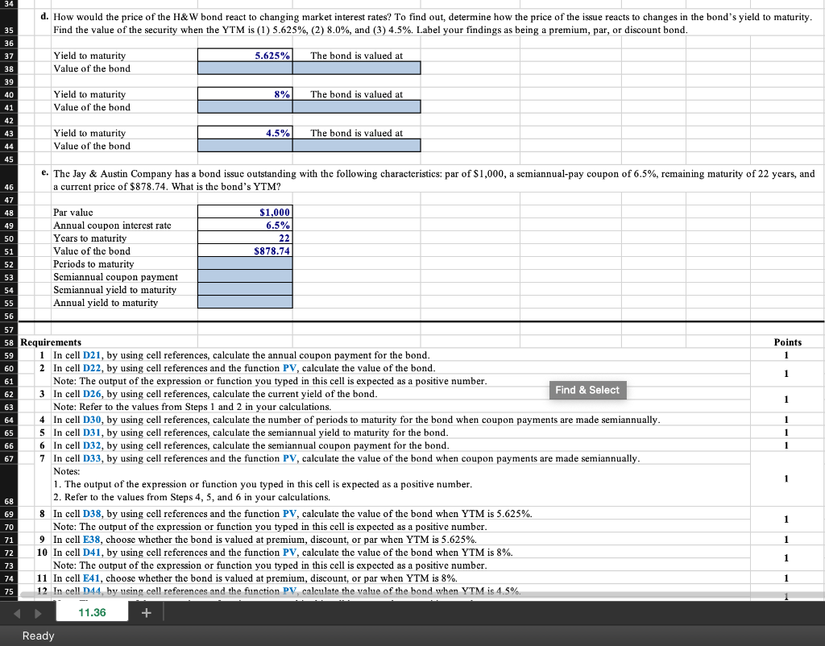Select premium/discount cell in row 38
Screen dimensions: 825x646
pos(357,68)
